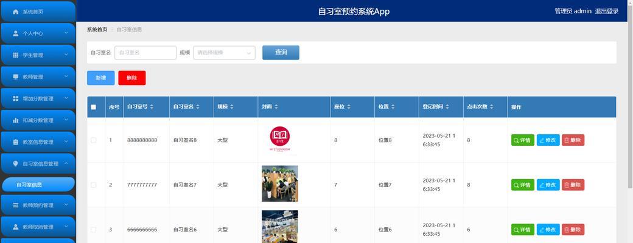Expand 教室信息管理 menu chevron
Image resolution: width=633 pixels, height=243 pixels.
(x=66, y=142)
